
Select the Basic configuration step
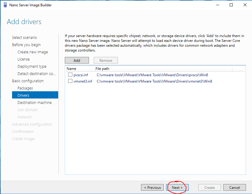point(28,81)
